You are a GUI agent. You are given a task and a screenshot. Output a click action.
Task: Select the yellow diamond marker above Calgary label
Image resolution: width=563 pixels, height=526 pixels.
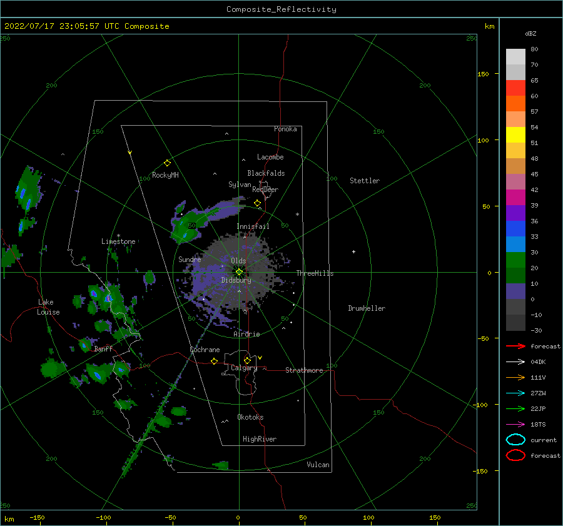point(247,360)
